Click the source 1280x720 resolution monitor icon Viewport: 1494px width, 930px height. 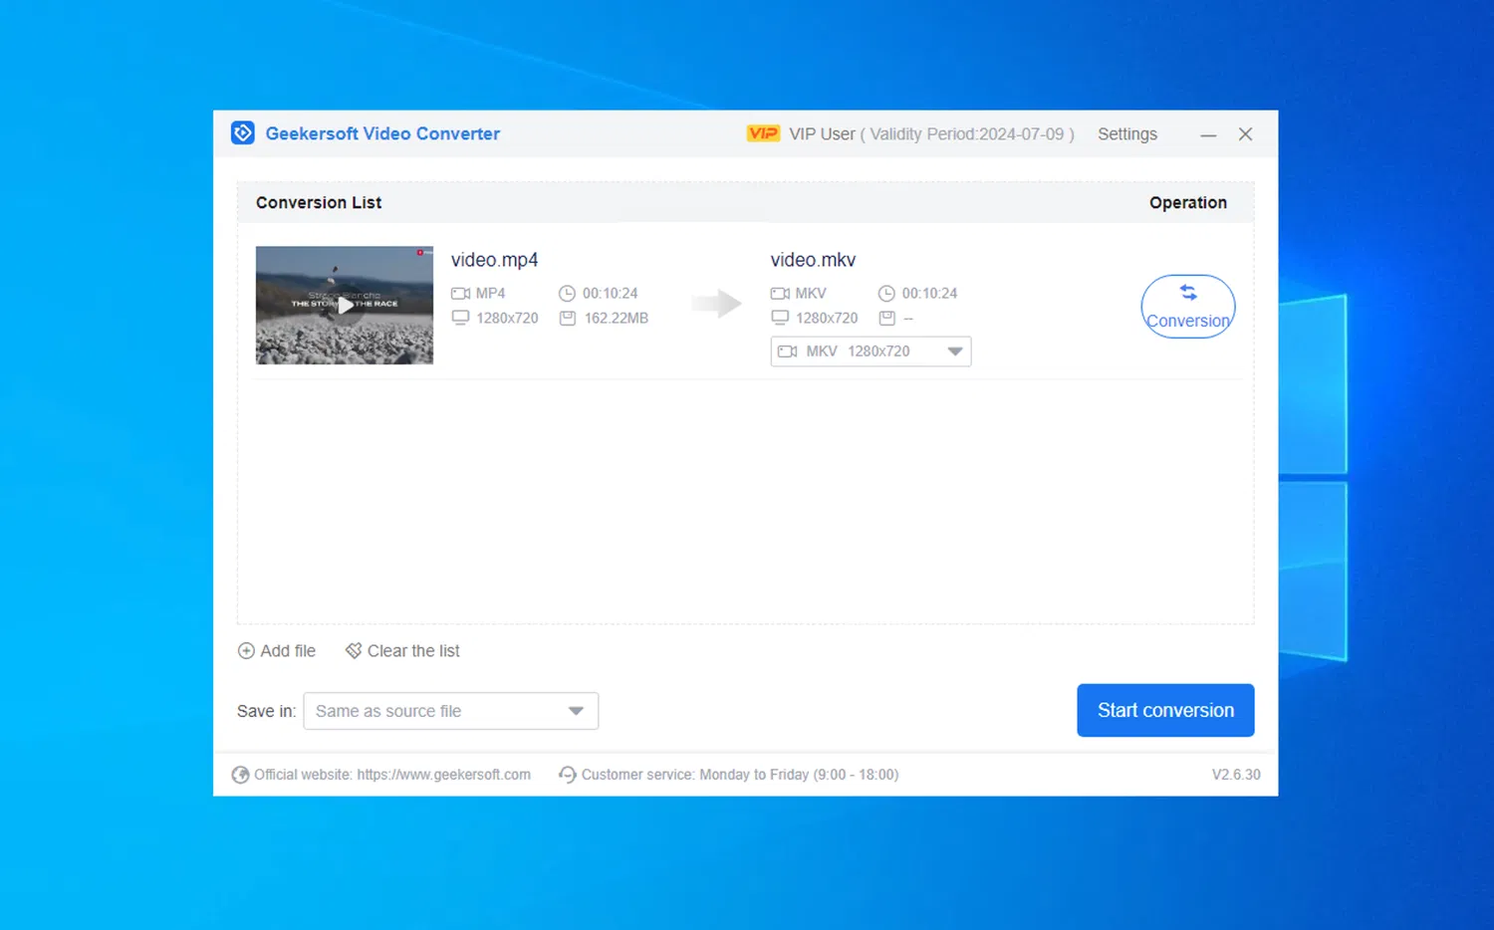click(460, 318)
